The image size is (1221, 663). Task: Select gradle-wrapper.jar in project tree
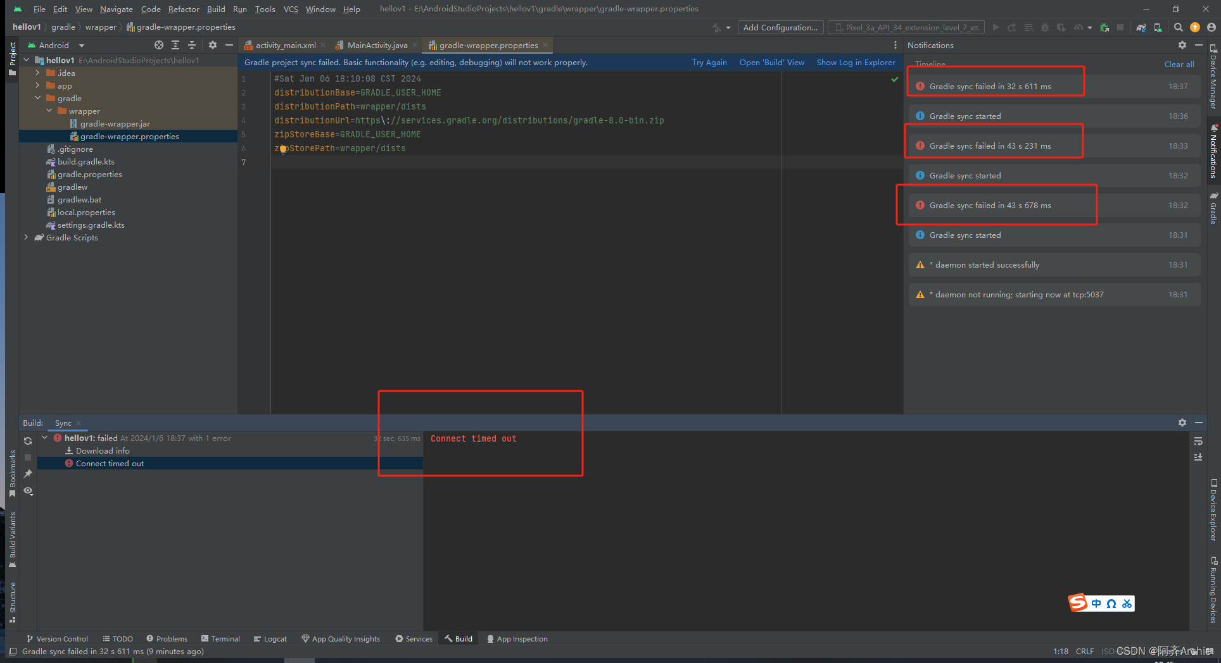pyautogui.click(x=115, y=123)
